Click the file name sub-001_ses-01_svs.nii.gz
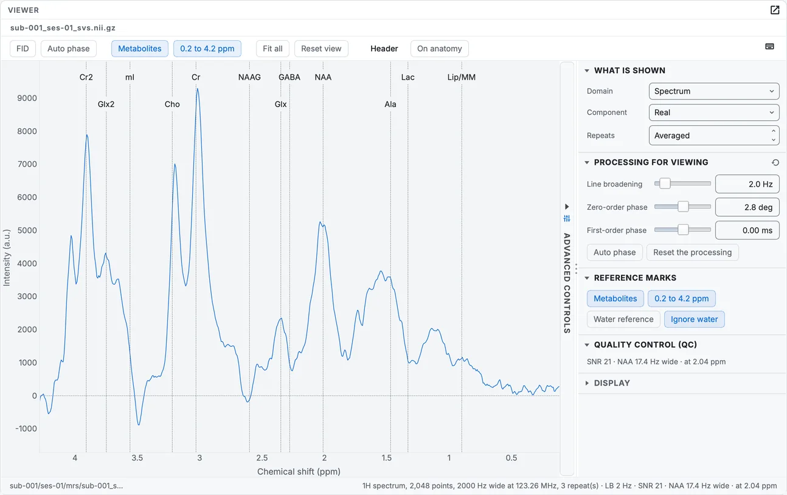787x495 pixels. (63, 27)
